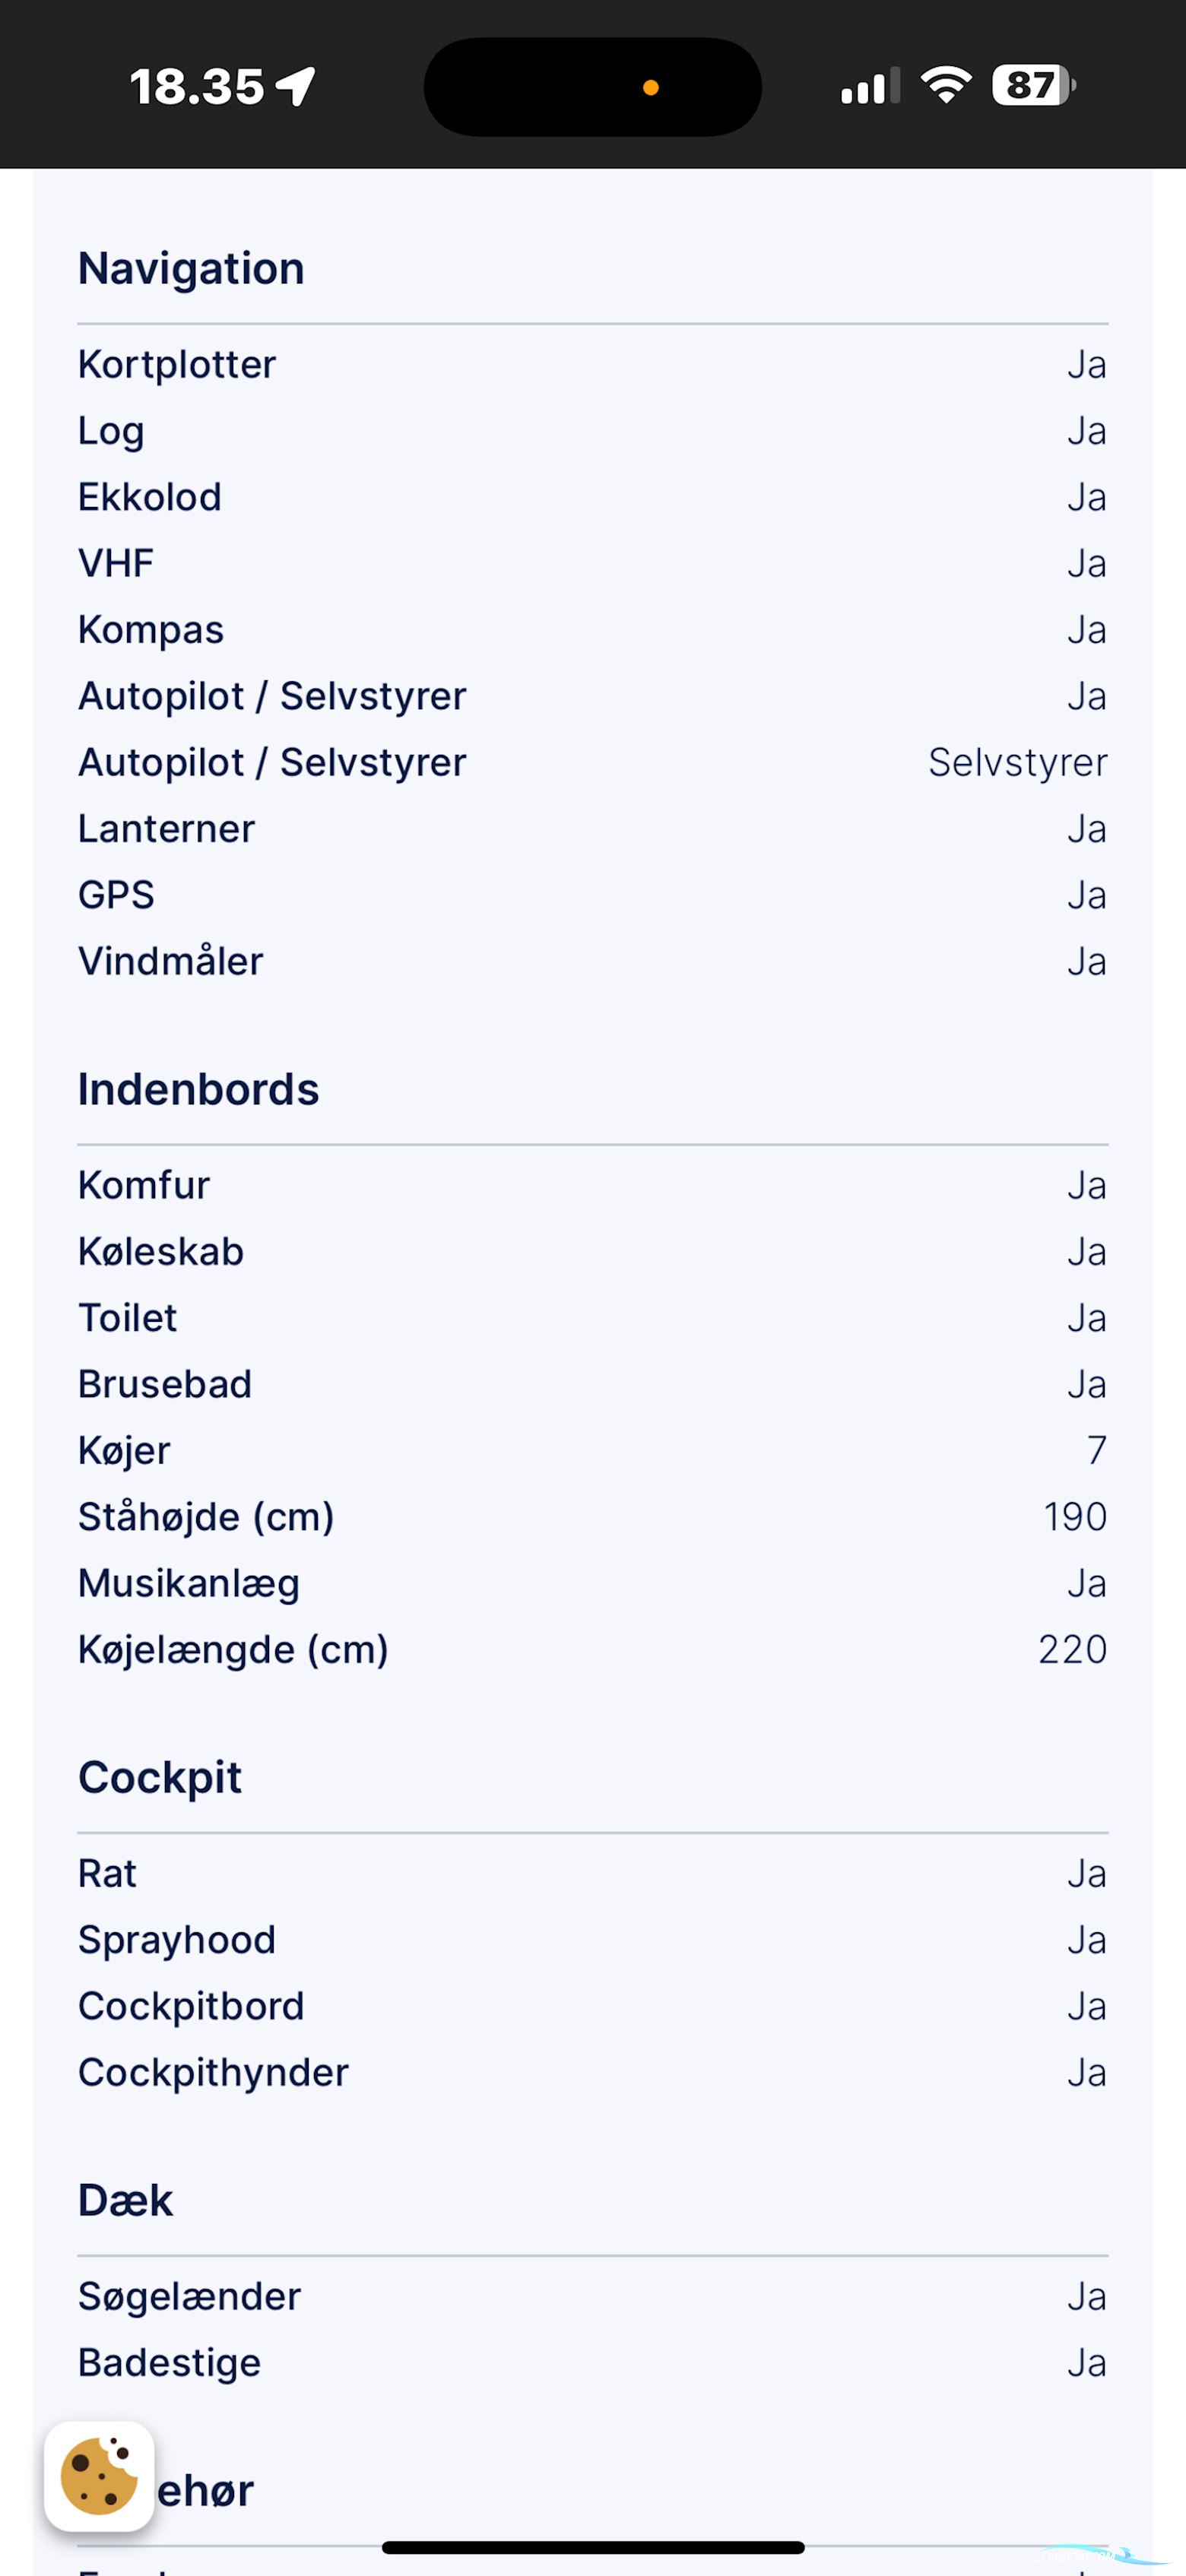Select the Navigation section heading
This screenshot has width=1186, height=2576.
point(191,269)
